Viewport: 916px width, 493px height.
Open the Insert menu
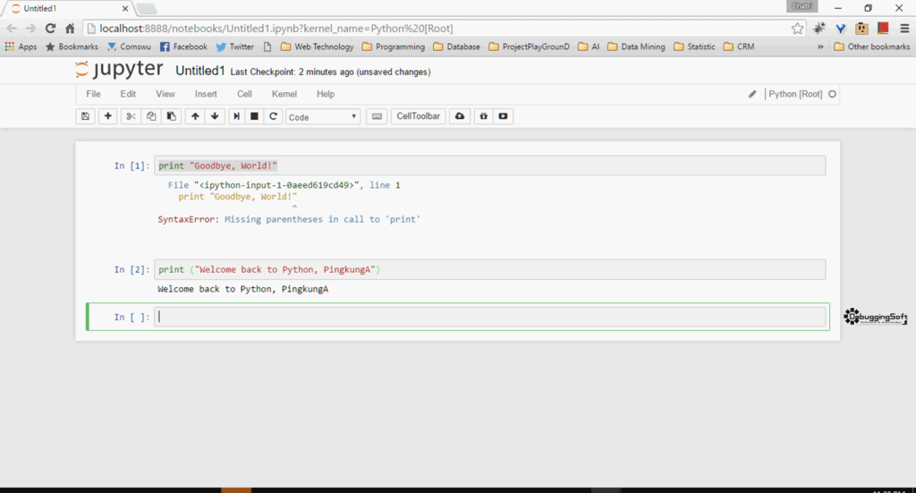[x=206, y=94]
